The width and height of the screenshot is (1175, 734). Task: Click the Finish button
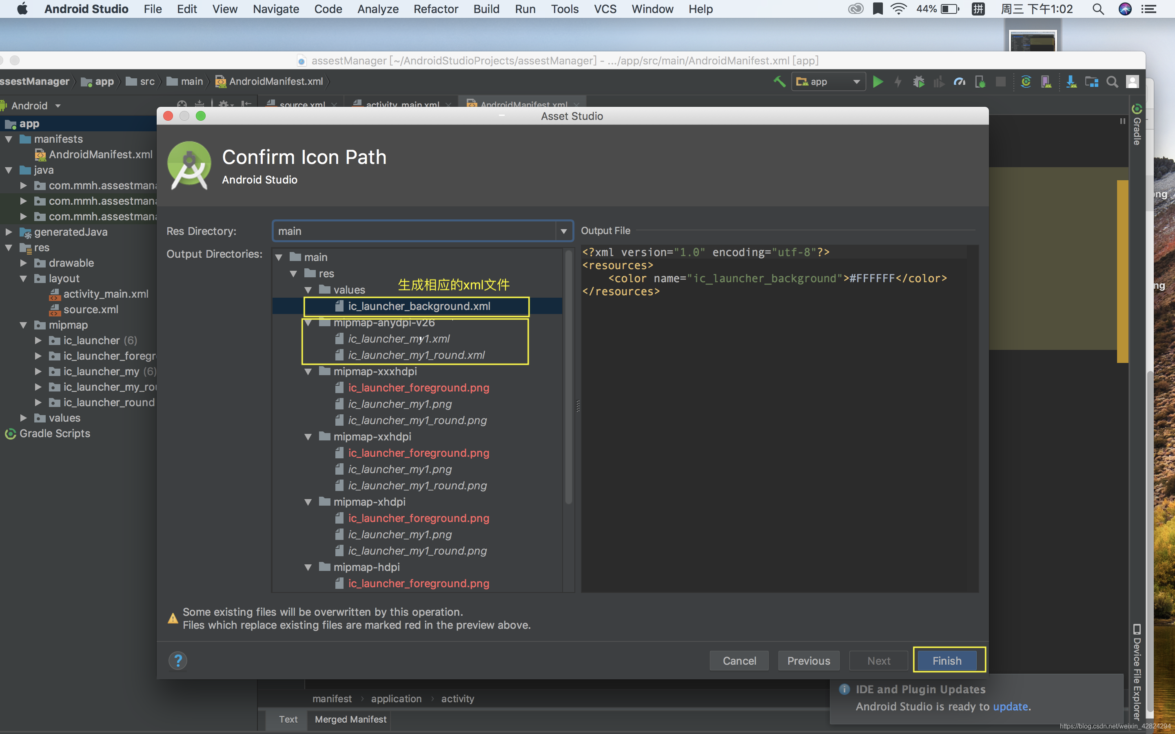click(946, 660)
